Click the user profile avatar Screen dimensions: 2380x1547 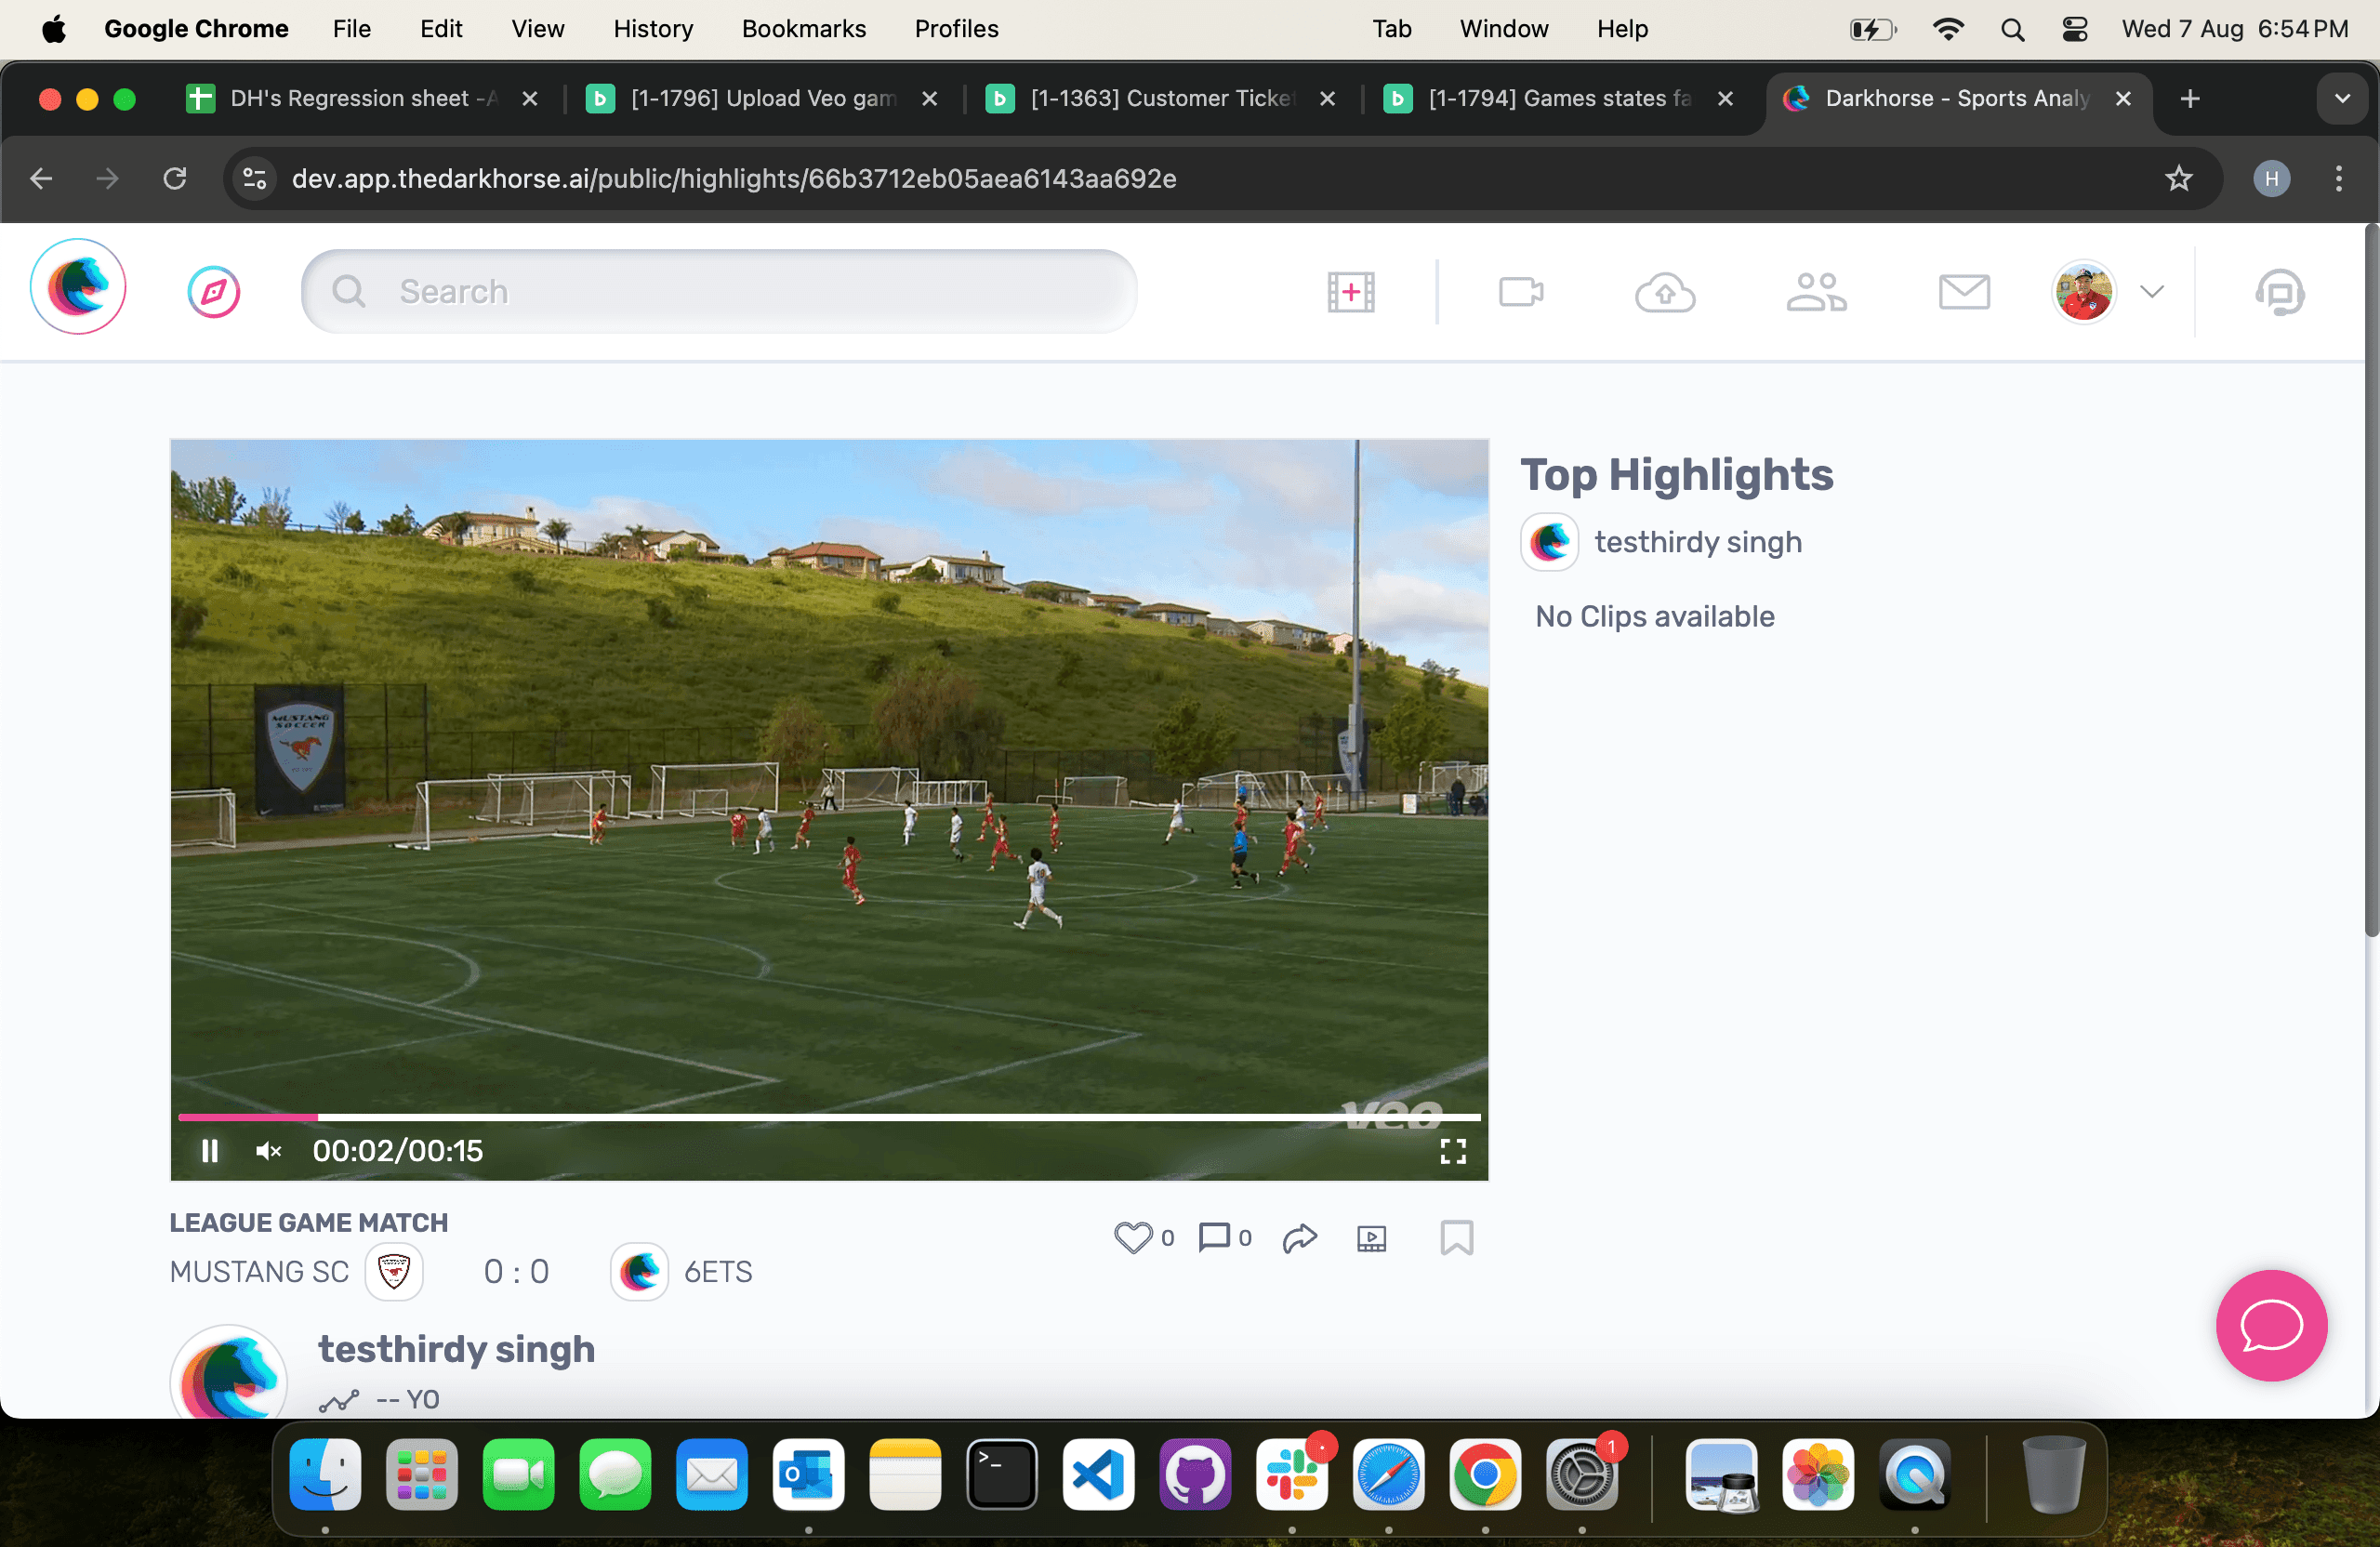click(2084, 292)
